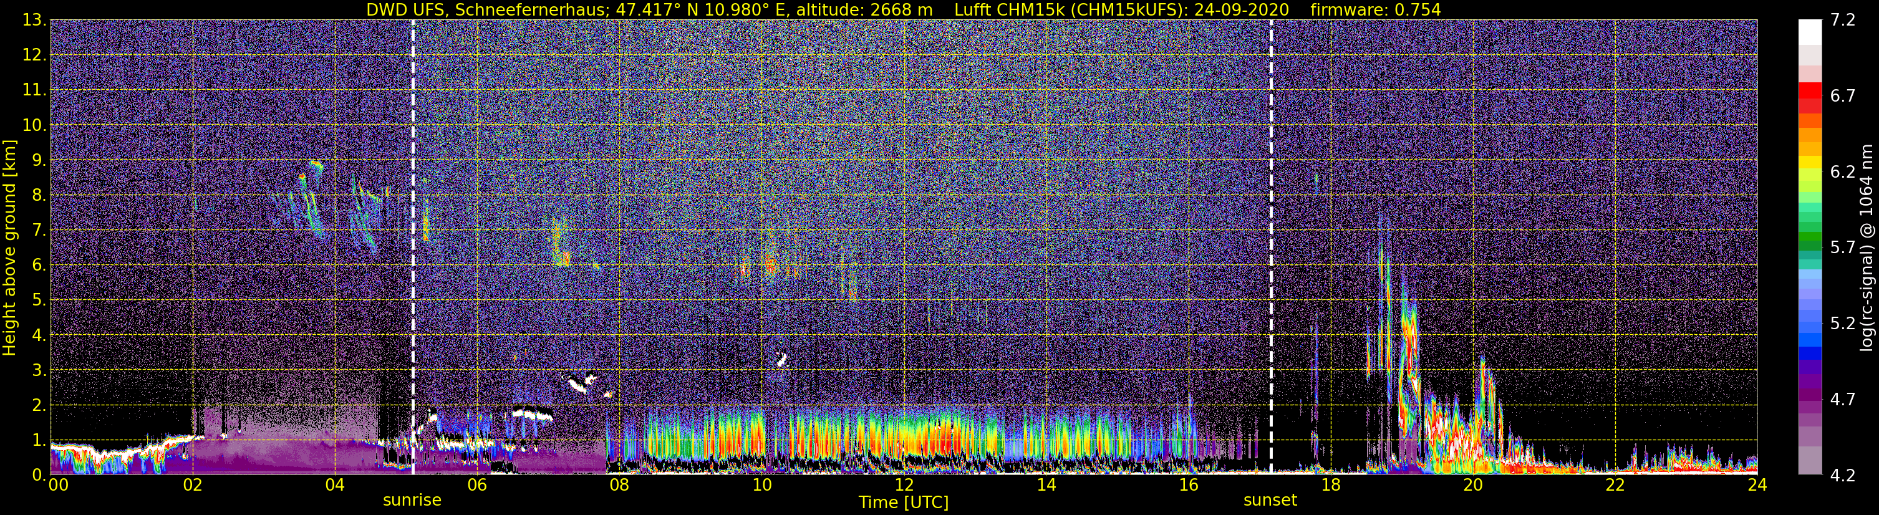The height and width of the screenshot is (515, 1879).
Task: Click the sunrise label below the axis
Action: point(412,501)
